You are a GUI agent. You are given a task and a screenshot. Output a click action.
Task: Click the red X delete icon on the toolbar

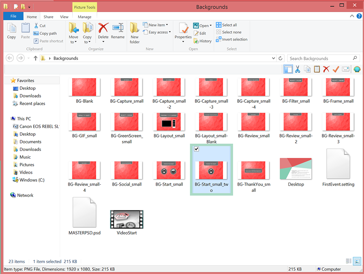[325, 69]
